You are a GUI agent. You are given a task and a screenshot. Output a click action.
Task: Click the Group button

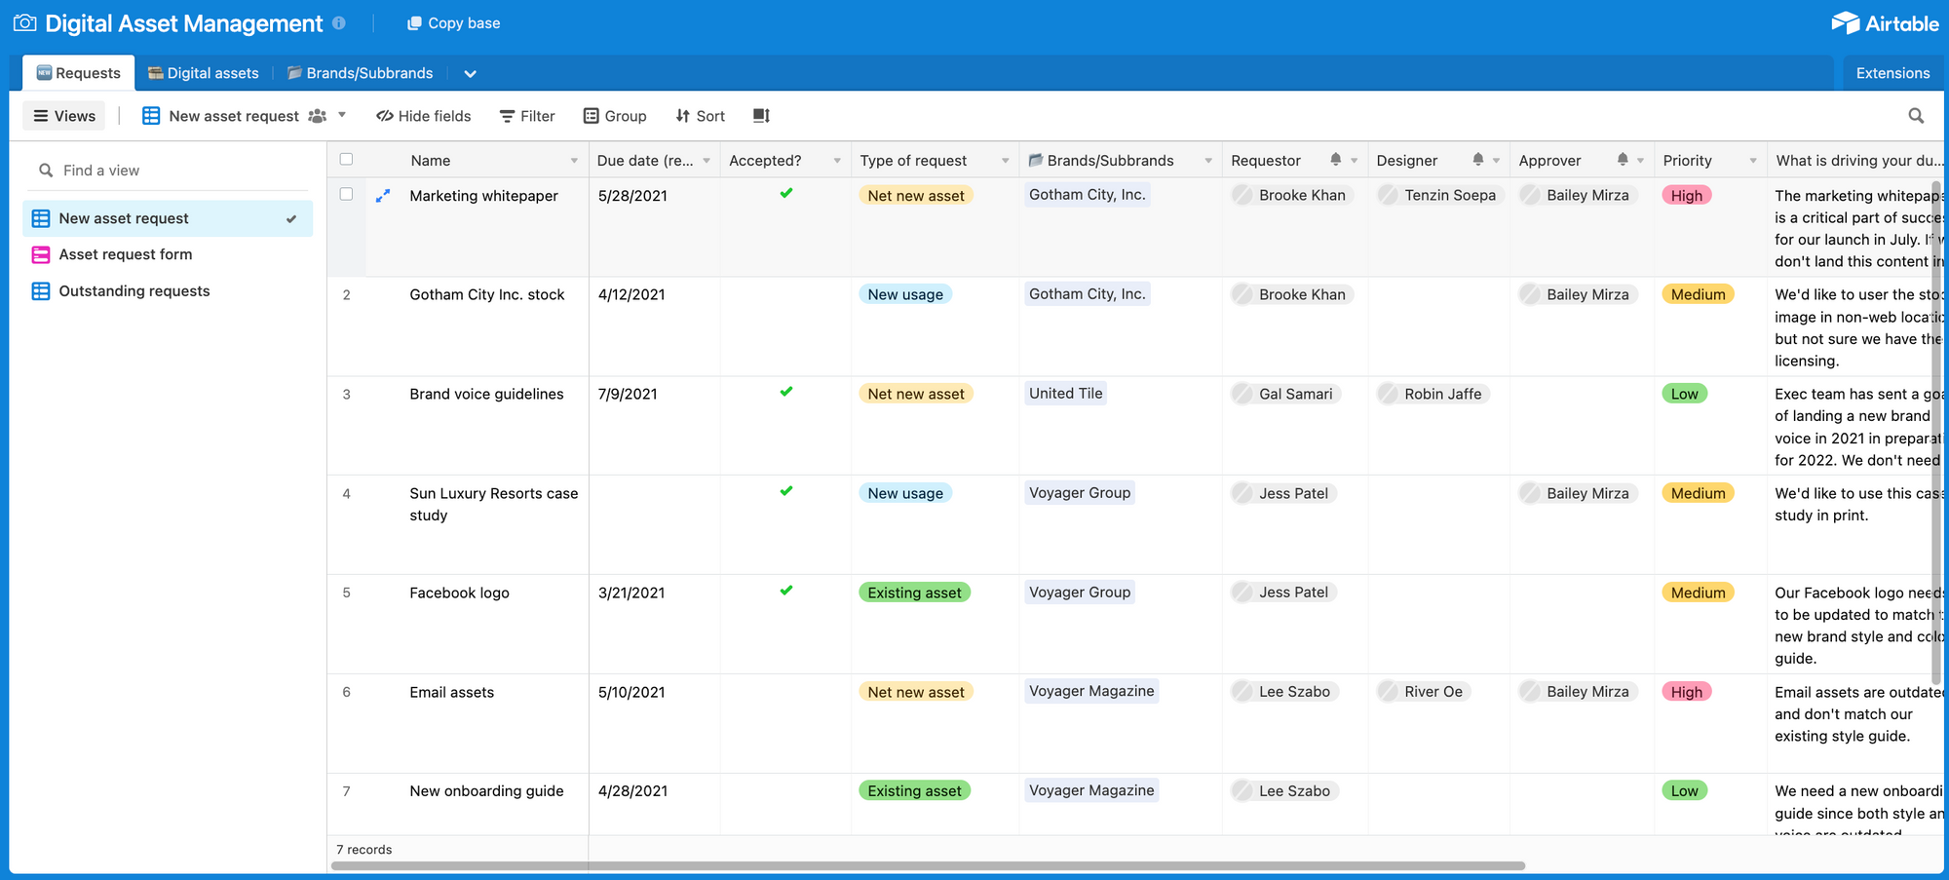pyautogui.click(x=615, y=116)
